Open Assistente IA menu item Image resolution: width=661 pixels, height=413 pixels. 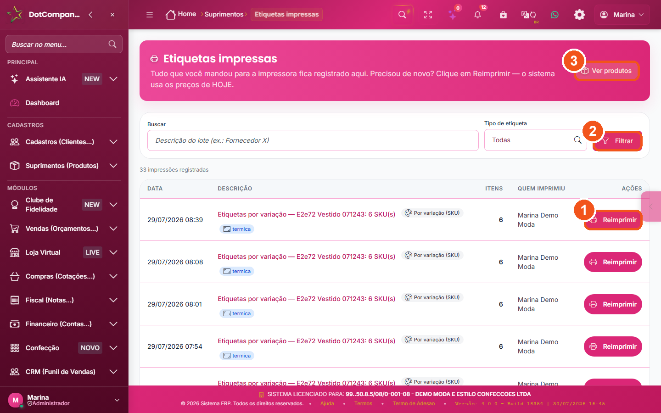tap(46, 79)
